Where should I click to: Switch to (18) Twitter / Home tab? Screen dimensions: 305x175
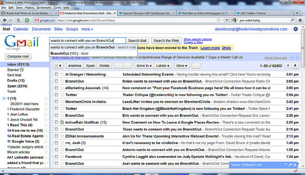(x=264, y=13)
